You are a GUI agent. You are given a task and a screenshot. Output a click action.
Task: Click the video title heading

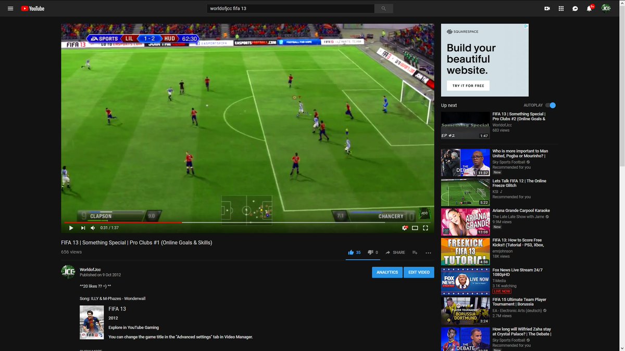(136, 243)
